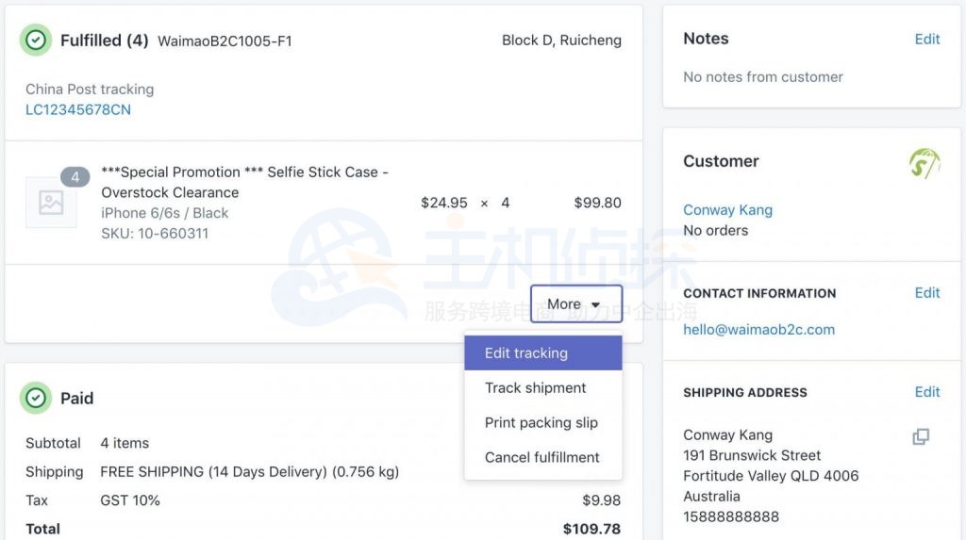Image resolution: width=966 pixels, height=540 pixels.
Task: Open tracking number LC12345678CN link
Action: point(78,110)
